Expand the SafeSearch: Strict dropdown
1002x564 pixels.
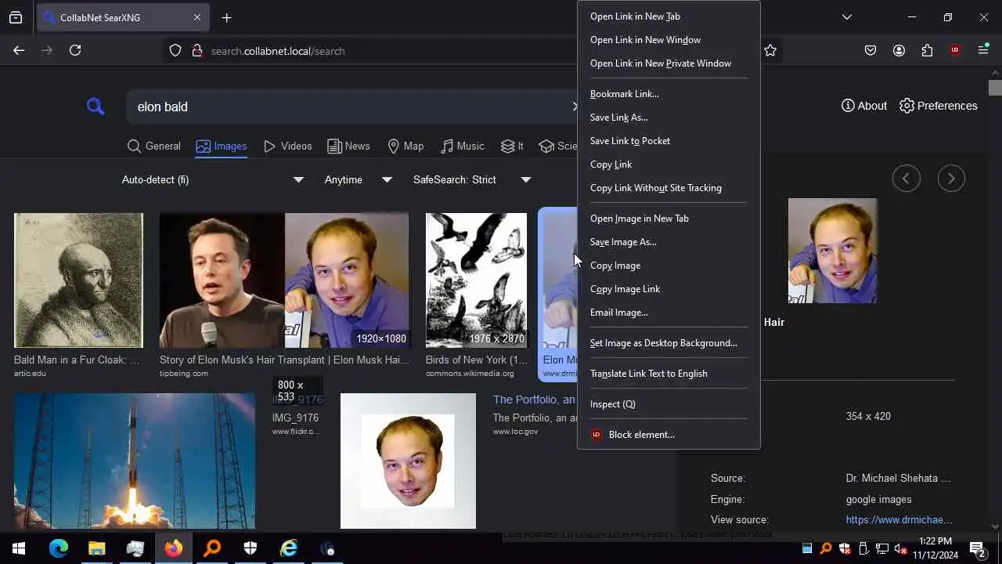point(472,179)
